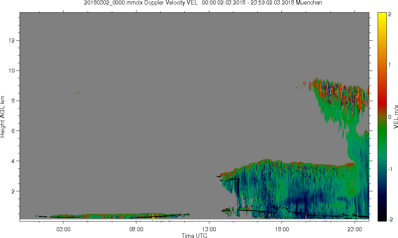Click the 08:00 time tick label
398x238 pixels.
(x=136, y=229)
